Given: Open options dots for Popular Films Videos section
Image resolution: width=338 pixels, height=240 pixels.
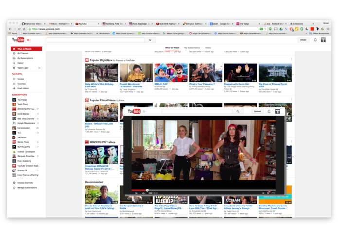Looking at the screenshot, I should pos(291,99).
